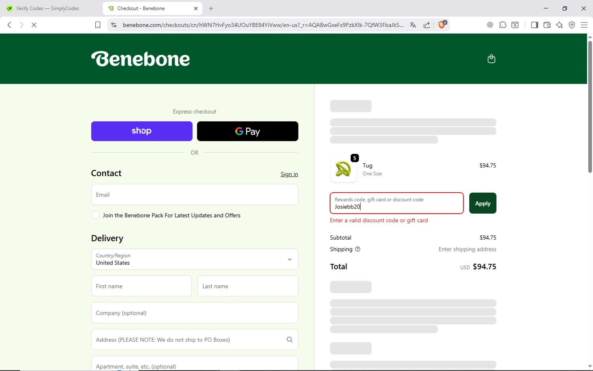Click the Sign in link
The image size is (593, 371).
click(289, 174)
